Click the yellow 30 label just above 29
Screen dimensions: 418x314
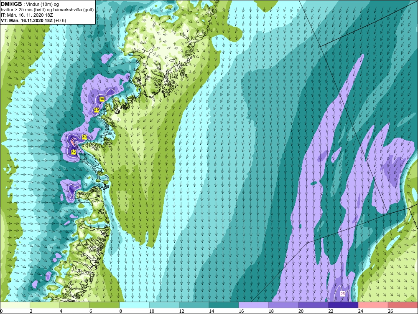click(102, 99)
